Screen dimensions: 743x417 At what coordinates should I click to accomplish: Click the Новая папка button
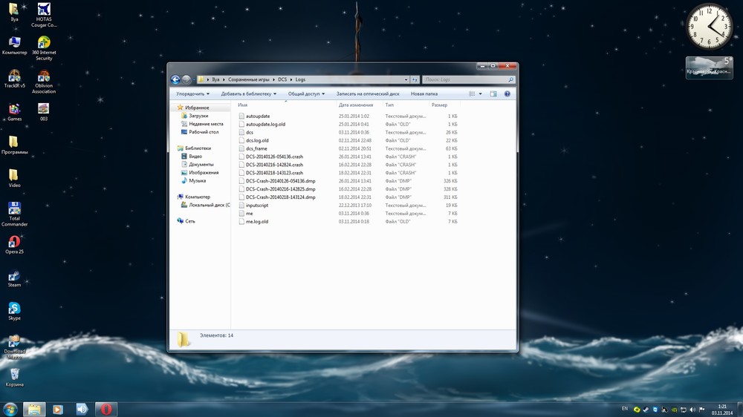pyautogui.click(x=424, y=94)
